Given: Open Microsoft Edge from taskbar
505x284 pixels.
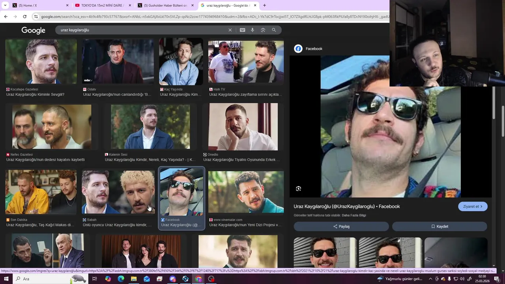Looking at the screenshot, I should (121, 279).
